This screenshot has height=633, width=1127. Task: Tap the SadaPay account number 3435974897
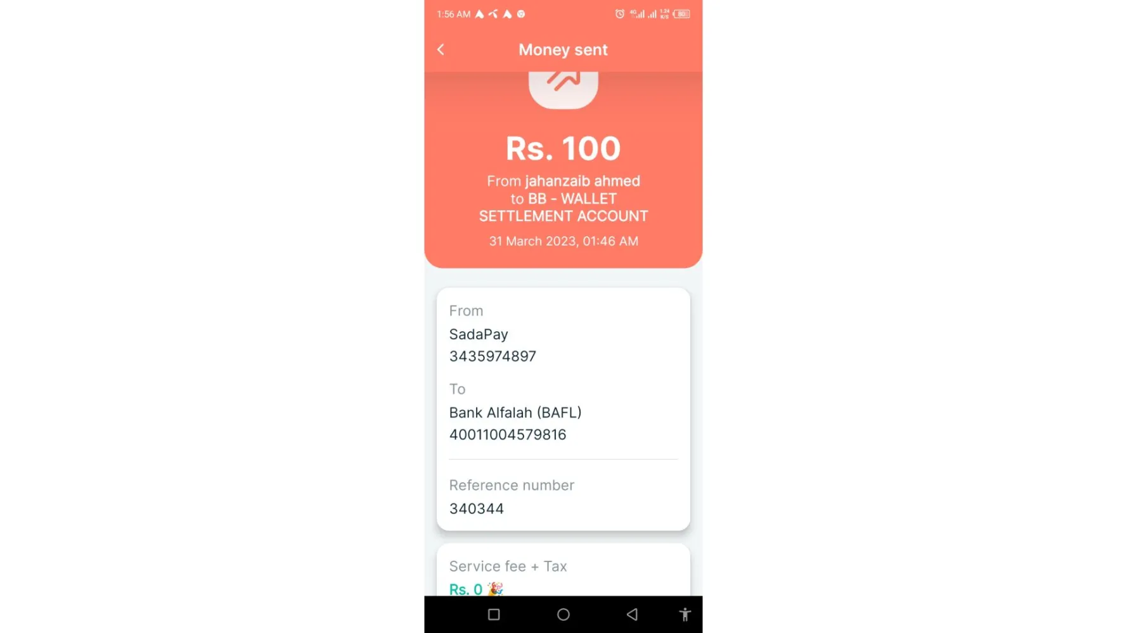tap(493, 356)
